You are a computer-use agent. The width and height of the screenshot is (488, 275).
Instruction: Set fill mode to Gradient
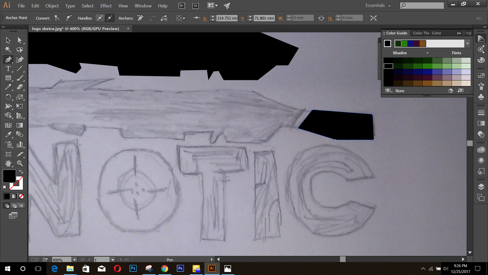14,196
